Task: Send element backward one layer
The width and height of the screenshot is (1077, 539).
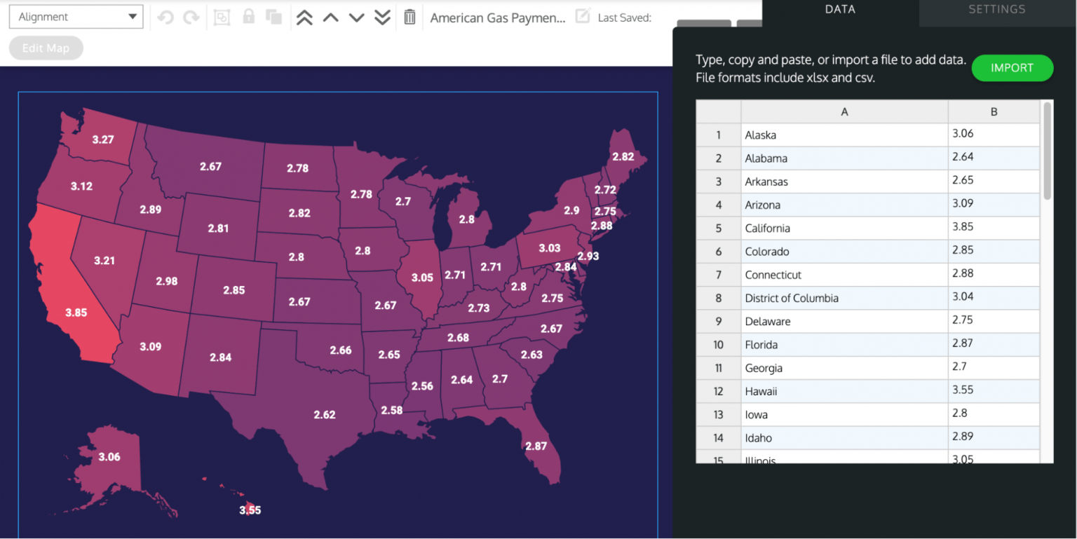Action: click(x=356, y=17)
